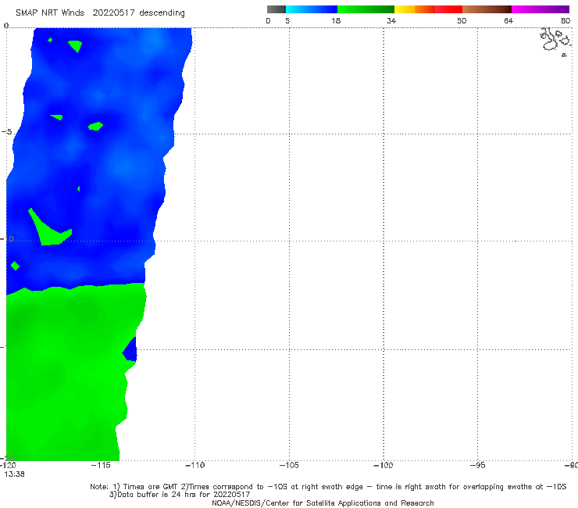Pick the gray segment of the color bar

pos(276,9)
